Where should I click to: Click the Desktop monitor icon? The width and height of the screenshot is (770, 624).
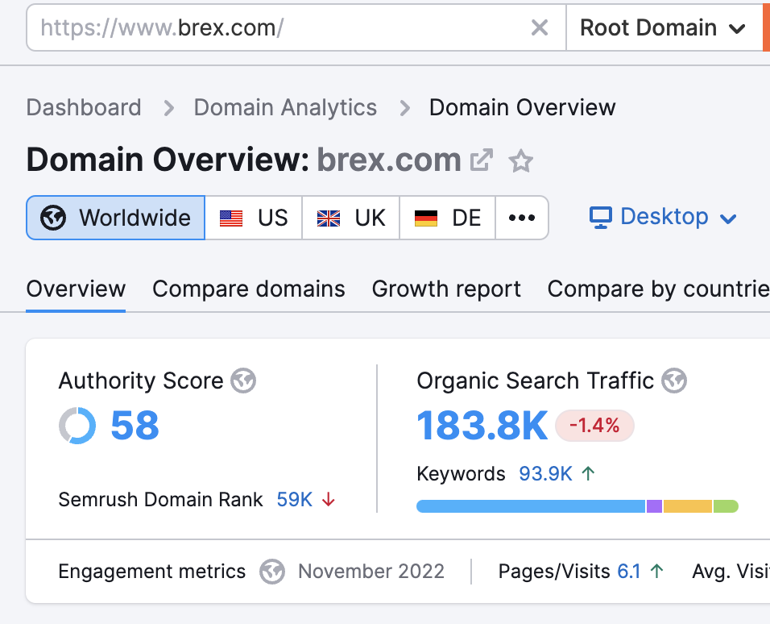click(601, 218)
